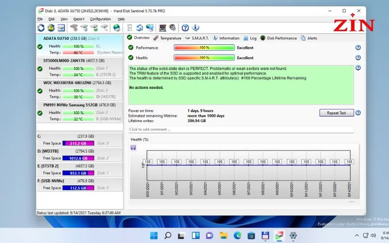The width and height of the screenshot is (389, 243).
Task: Click help icon beside Performance bar
Action: click(x=358, y=48)
